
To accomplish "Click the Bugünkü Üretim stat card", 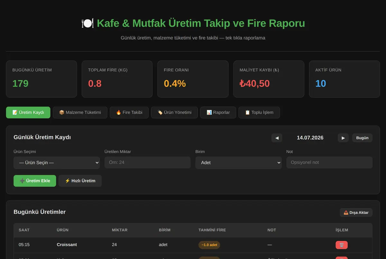I will pyautogui.click(x=41, y=79).
